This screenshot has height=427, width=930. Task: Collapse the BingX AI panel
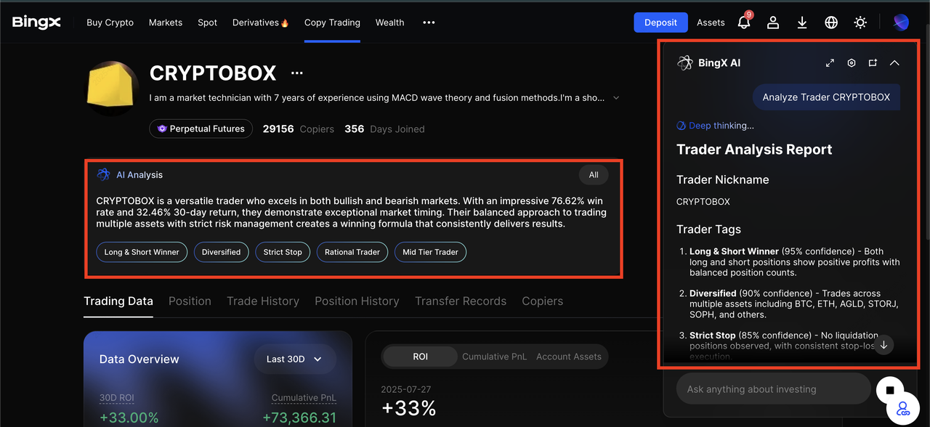coord(894,63)
